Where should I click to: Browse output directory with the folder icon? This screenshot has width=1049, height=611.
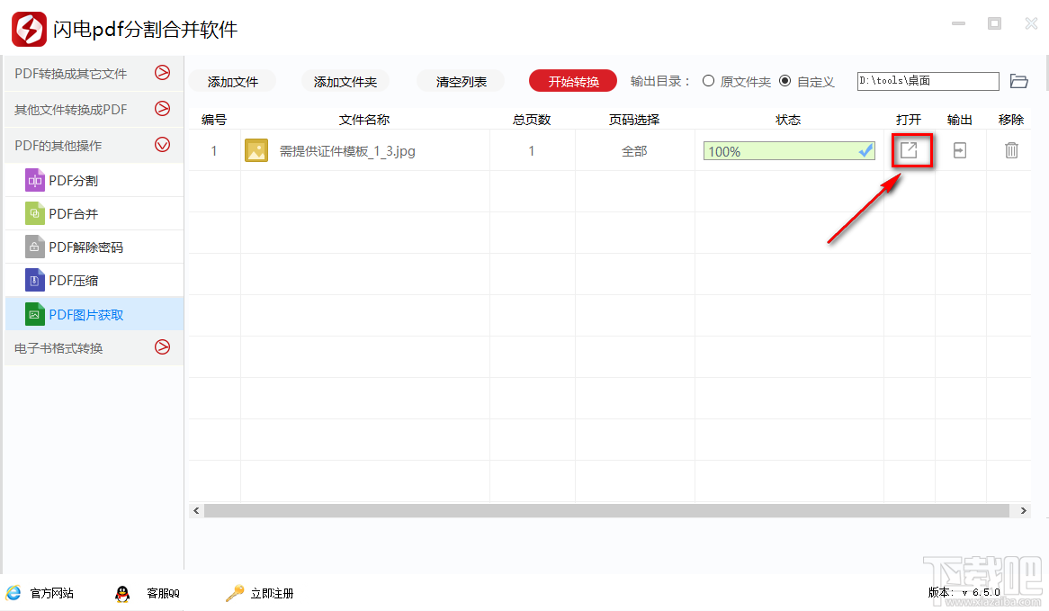click(1019, 80)
